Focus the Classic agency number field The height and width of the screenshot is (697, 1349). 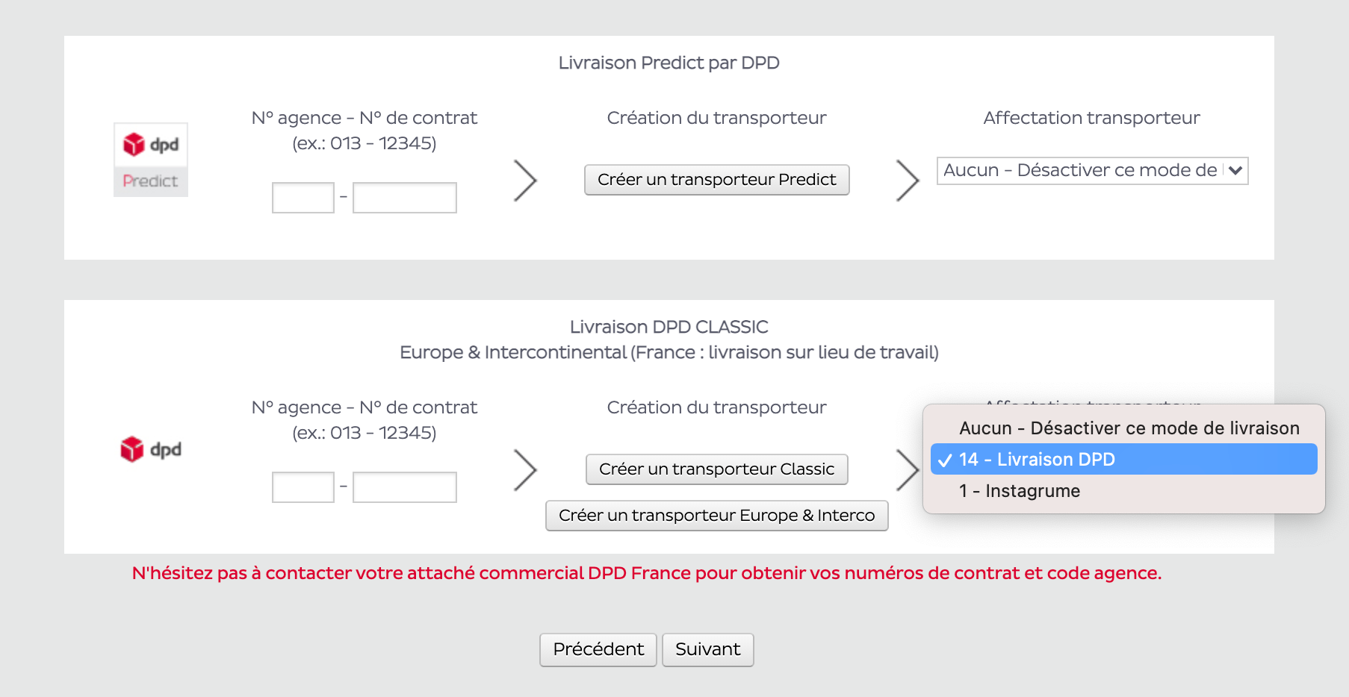(303, 487)
